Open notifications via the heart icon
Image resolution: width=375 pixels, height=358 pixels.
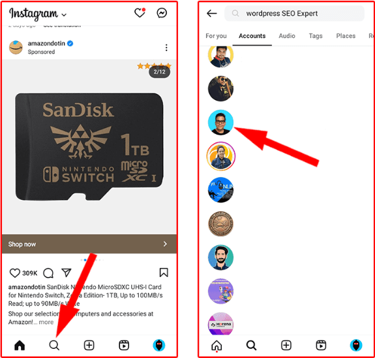(x=140, y=13)
